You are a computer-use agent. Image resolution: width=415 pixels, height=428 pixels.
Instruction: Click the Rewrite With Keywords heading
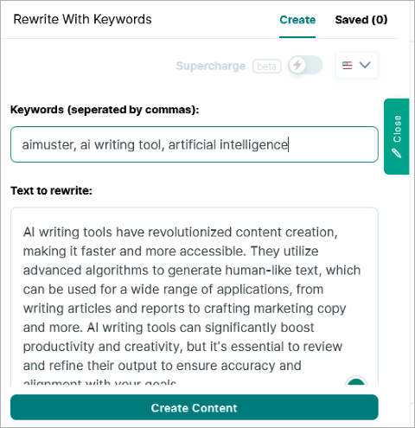82,20
